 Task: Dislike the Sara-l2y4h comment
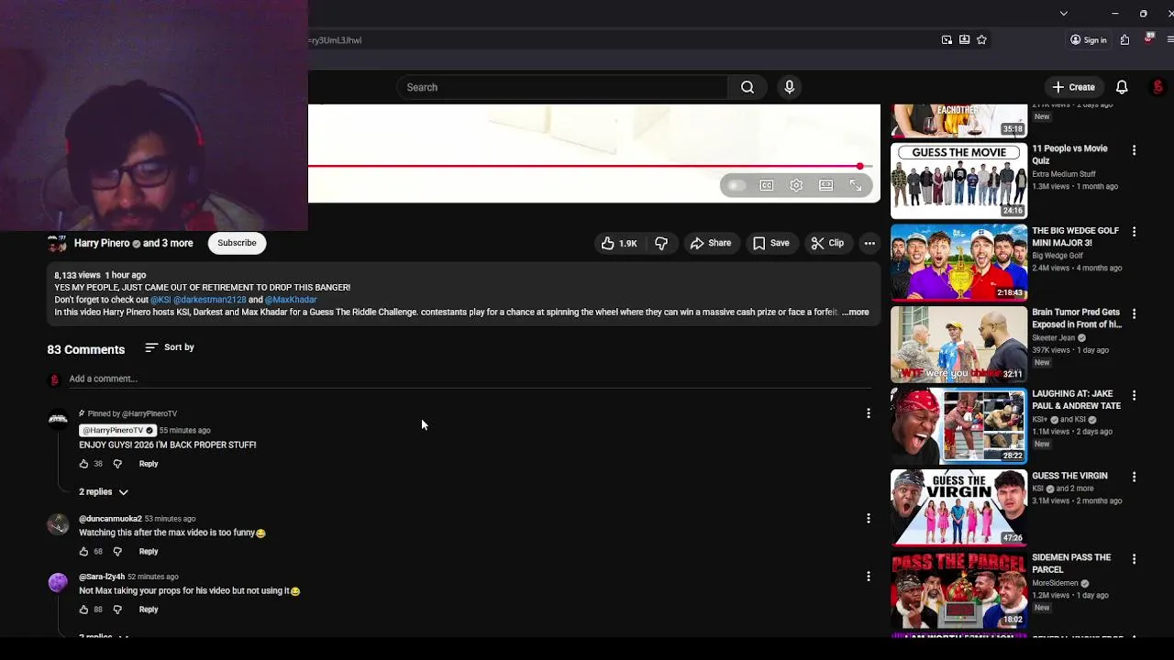point(117,609)
